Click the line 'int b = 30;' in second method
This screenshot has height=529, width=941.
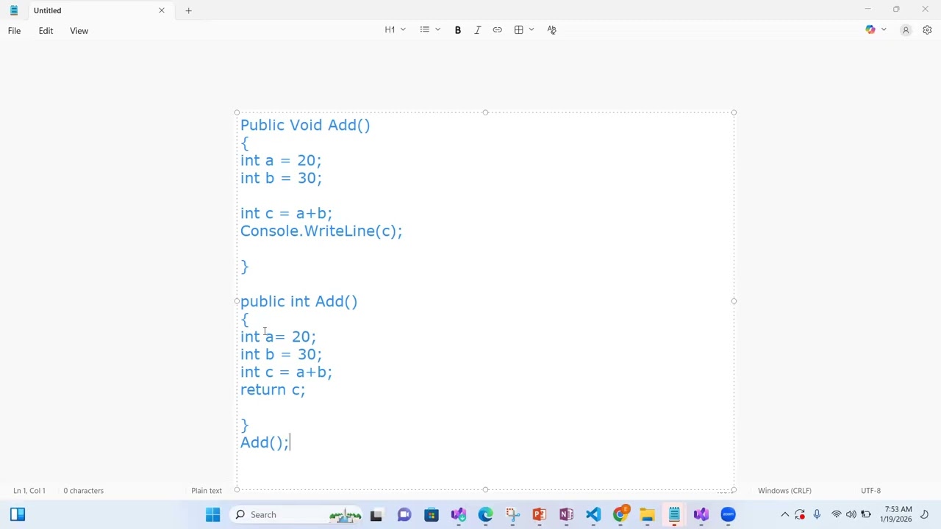click(x=281, y=355)
